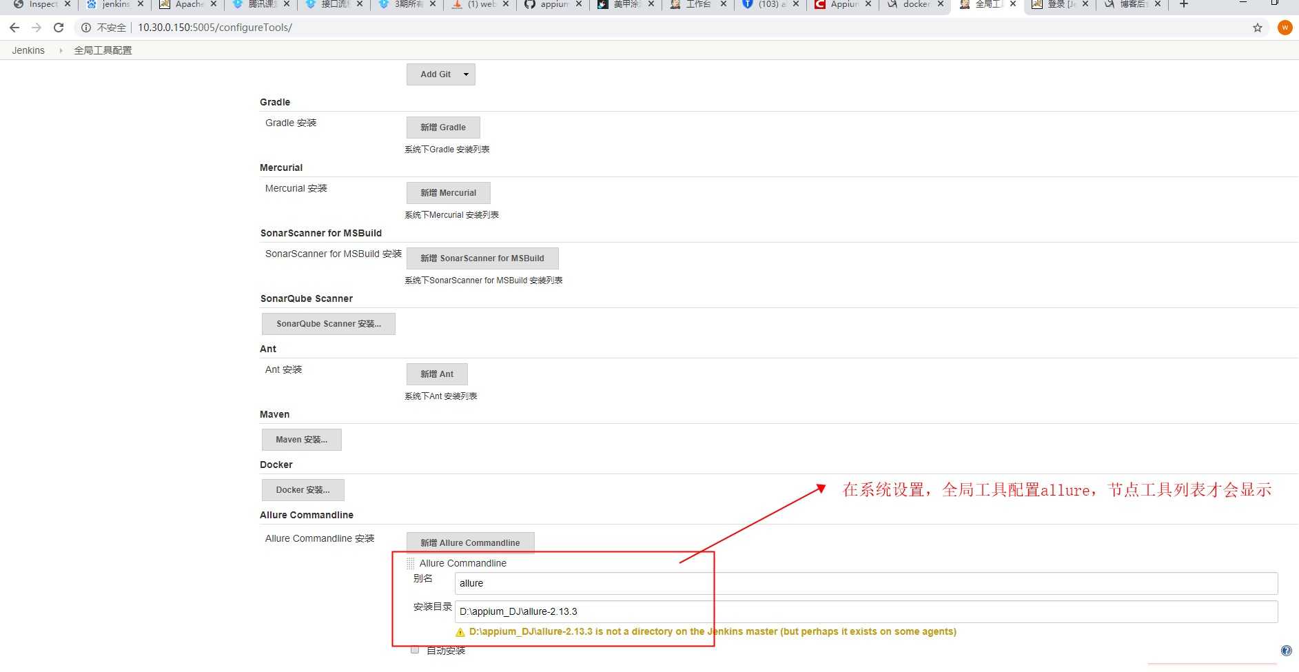Expand SonarQube Scanner 安装 section
Image resolution: width=1299 pixels, height=672 pixels.
pyautogui.click(x=329, y=324)
